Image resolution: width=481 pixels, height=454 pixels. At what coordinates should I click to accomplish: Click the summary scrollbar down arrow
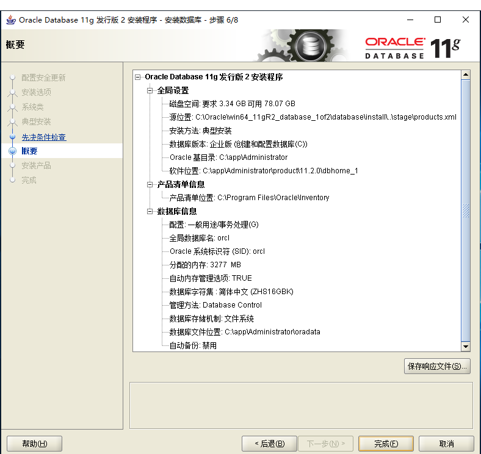point(466,347)
